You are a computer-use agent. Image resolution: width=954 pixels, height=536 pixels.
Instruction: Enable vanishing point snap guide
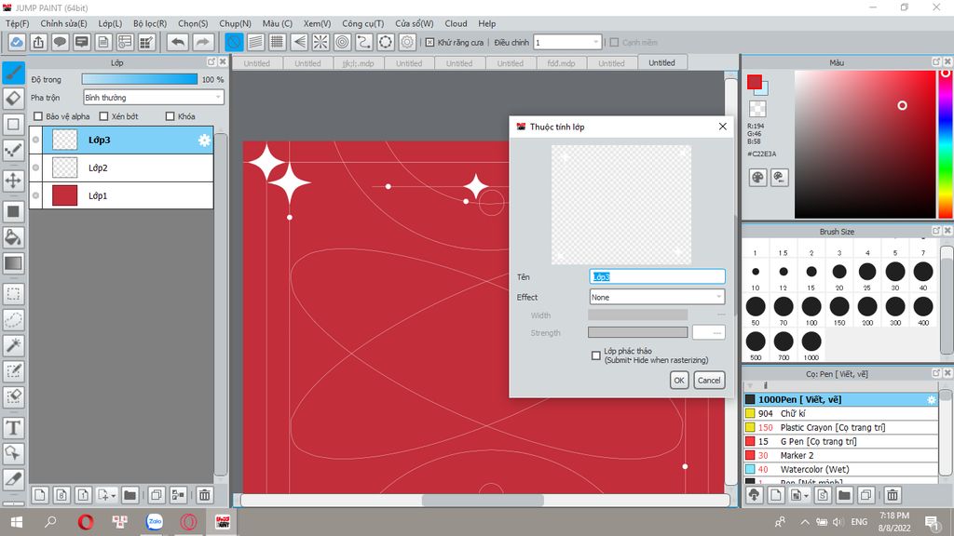[x=299, y=42]
